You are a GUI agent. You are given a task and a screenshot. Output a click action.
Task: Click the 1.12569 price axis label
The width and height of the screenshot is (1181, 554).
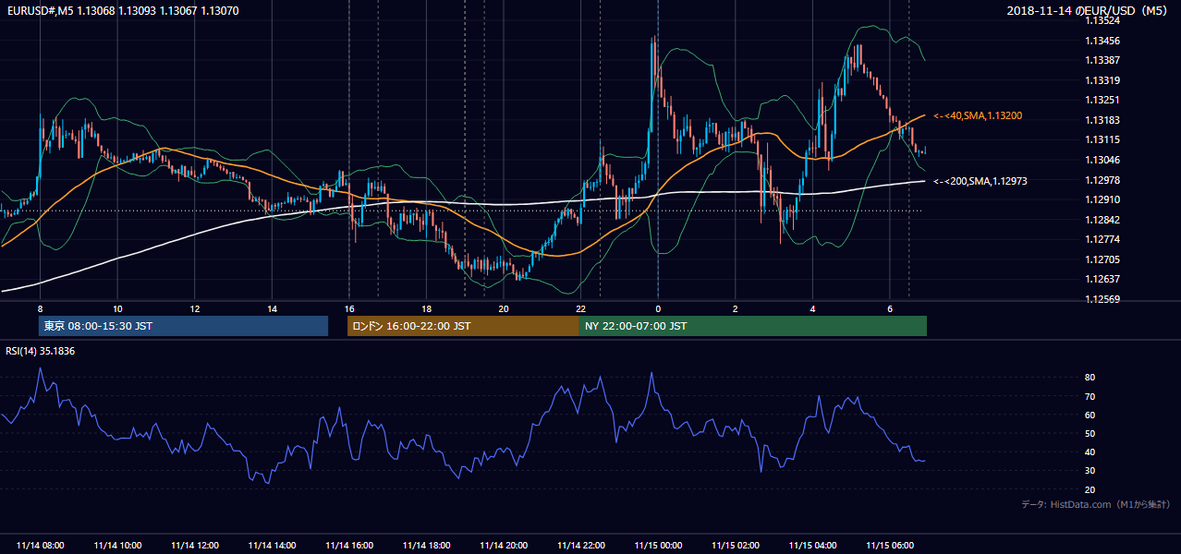point(1103,299)
